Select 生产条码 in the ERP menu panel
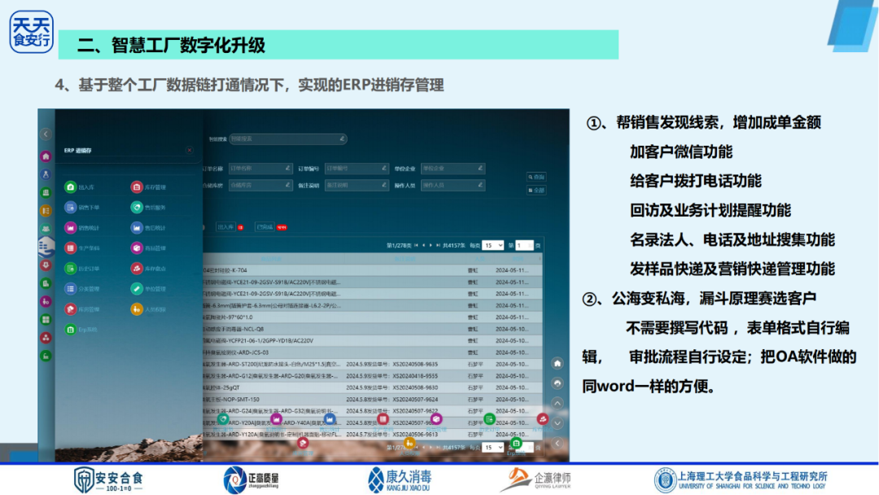The height and width of the screenshot is (495, 879). 82,247
